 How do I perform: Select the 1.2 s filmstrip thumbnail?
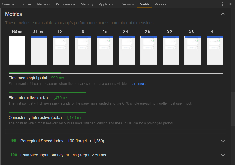pyautogui.click(x=61, y=50)
